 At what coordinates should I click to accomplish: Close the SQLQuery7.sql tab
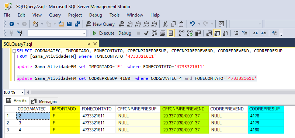click(95, 44)
